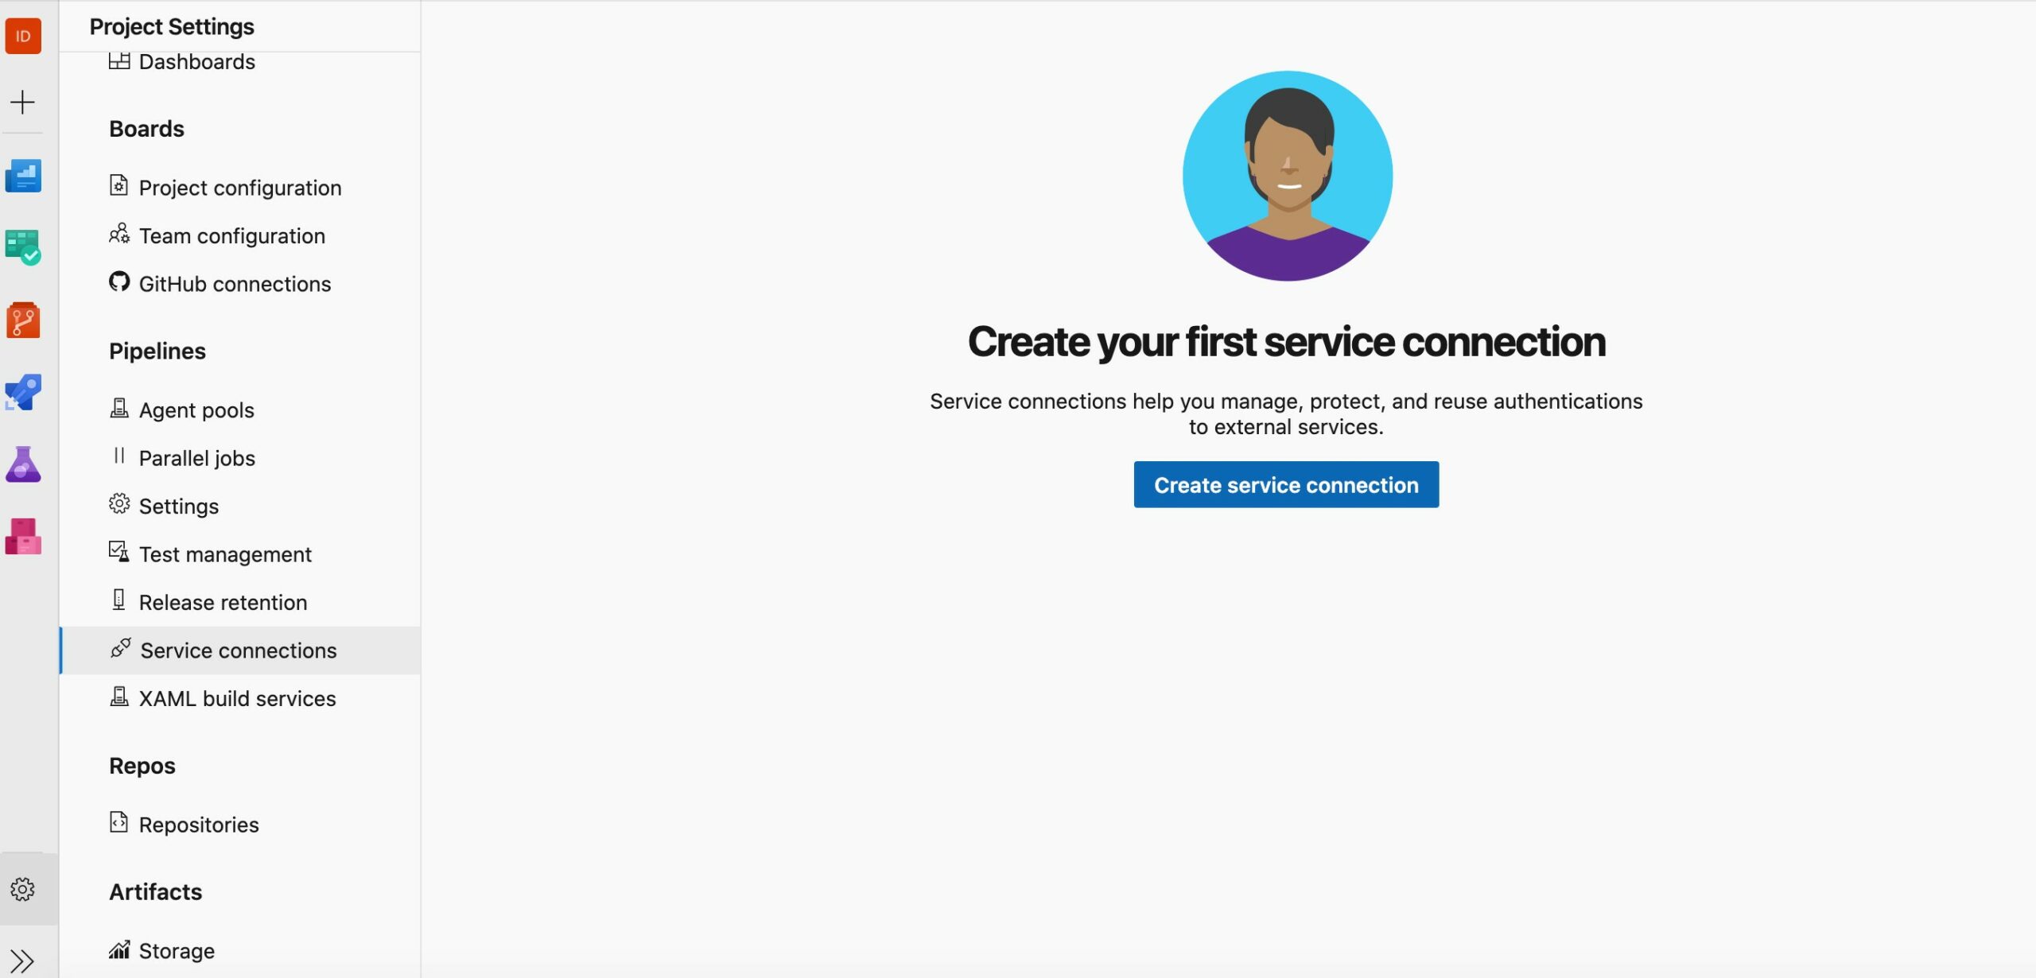Open the ID project avatar icon
The image size is (2036, 978).
[x=23, y=36]
